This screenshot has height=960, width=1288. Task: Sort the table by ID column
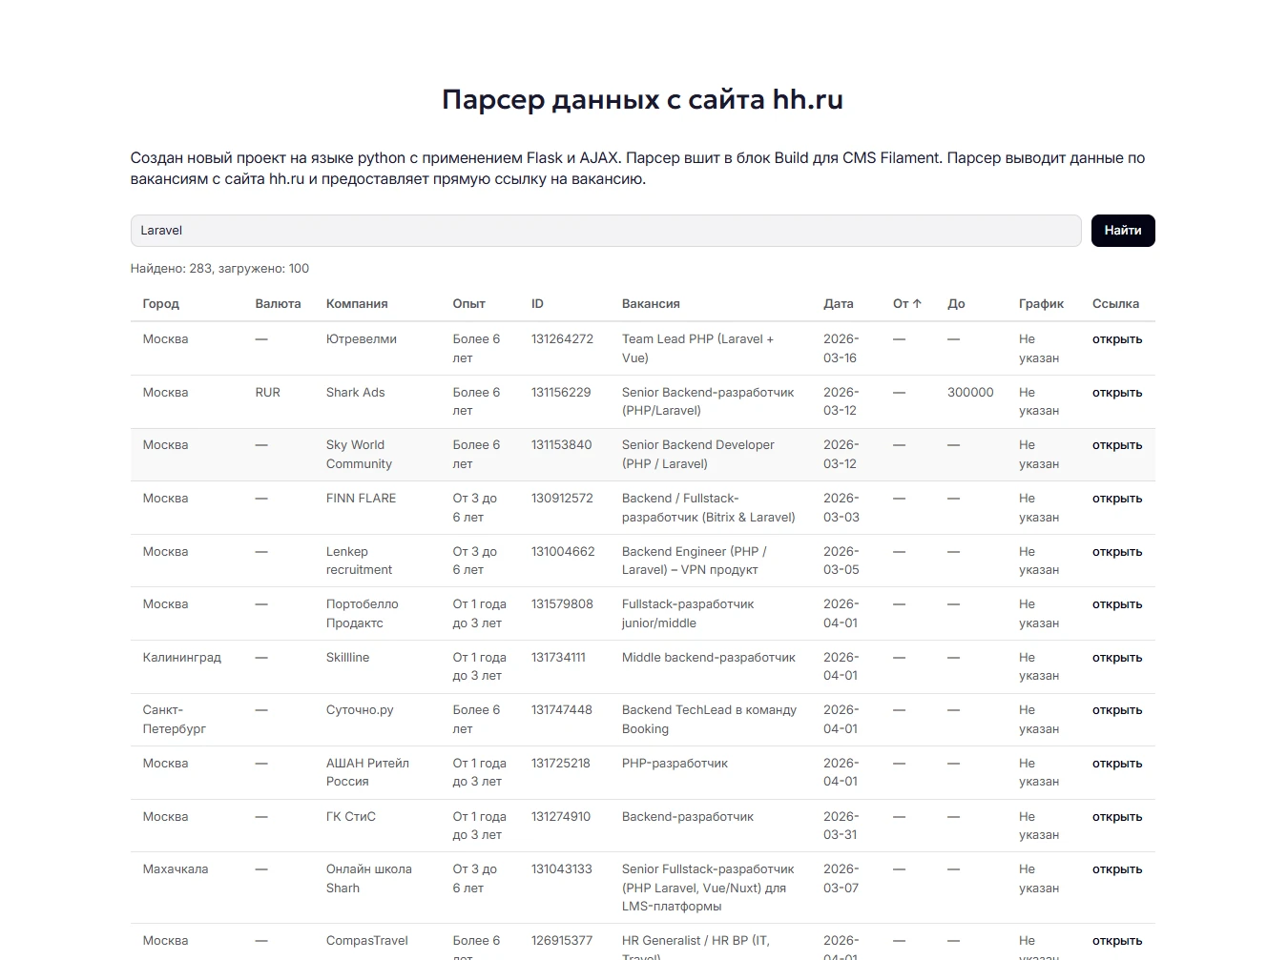537,303
